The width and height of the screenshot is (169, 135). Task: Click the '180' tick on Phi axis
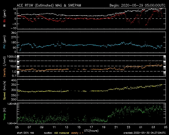pyautogui.click(x=14, y=42)
